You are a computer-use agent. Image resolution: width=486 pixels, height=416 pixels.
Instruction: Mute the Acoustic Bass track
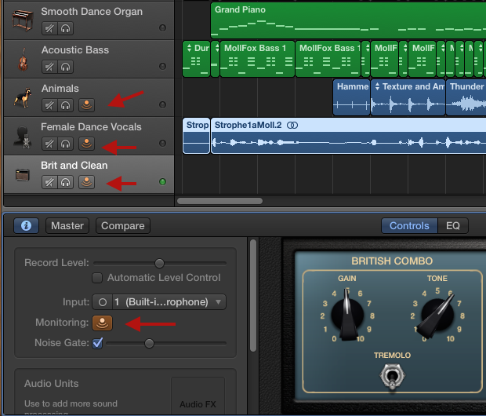click(49, 67)
